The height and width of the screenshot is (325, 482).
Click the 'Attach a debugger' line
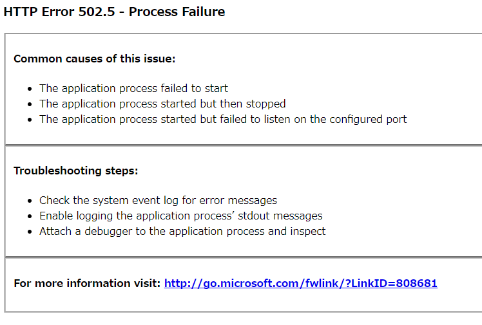(x=182, y=231)
